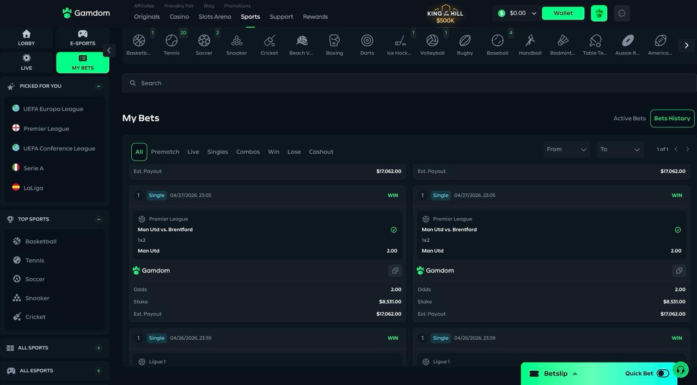The width and height of the screenshot is (697, 385).
Task: Open the Support menu
Action: click(x=282, y=17)
